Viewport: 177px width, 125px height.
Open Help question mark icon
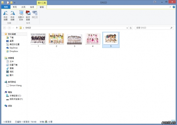point(174,7)
